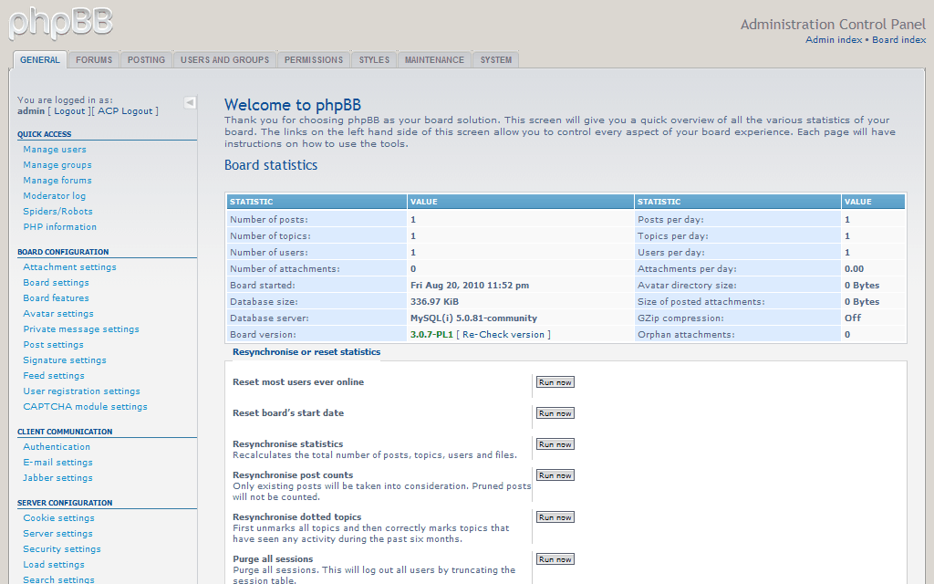Log out via the ACP Logout link
This screenshot has width=934, height=584.
pos(125,110)
